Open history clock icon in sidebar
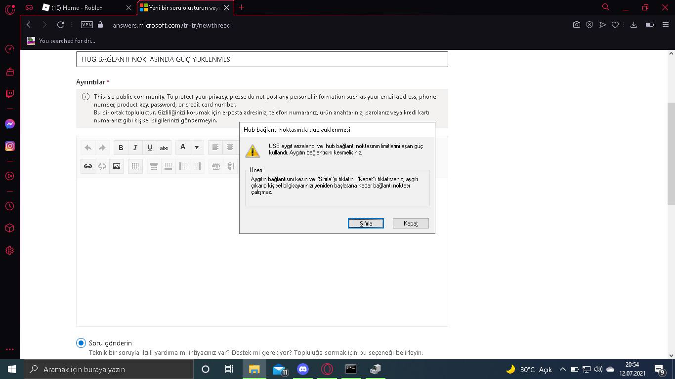675x379 pixels. point(9,206)
